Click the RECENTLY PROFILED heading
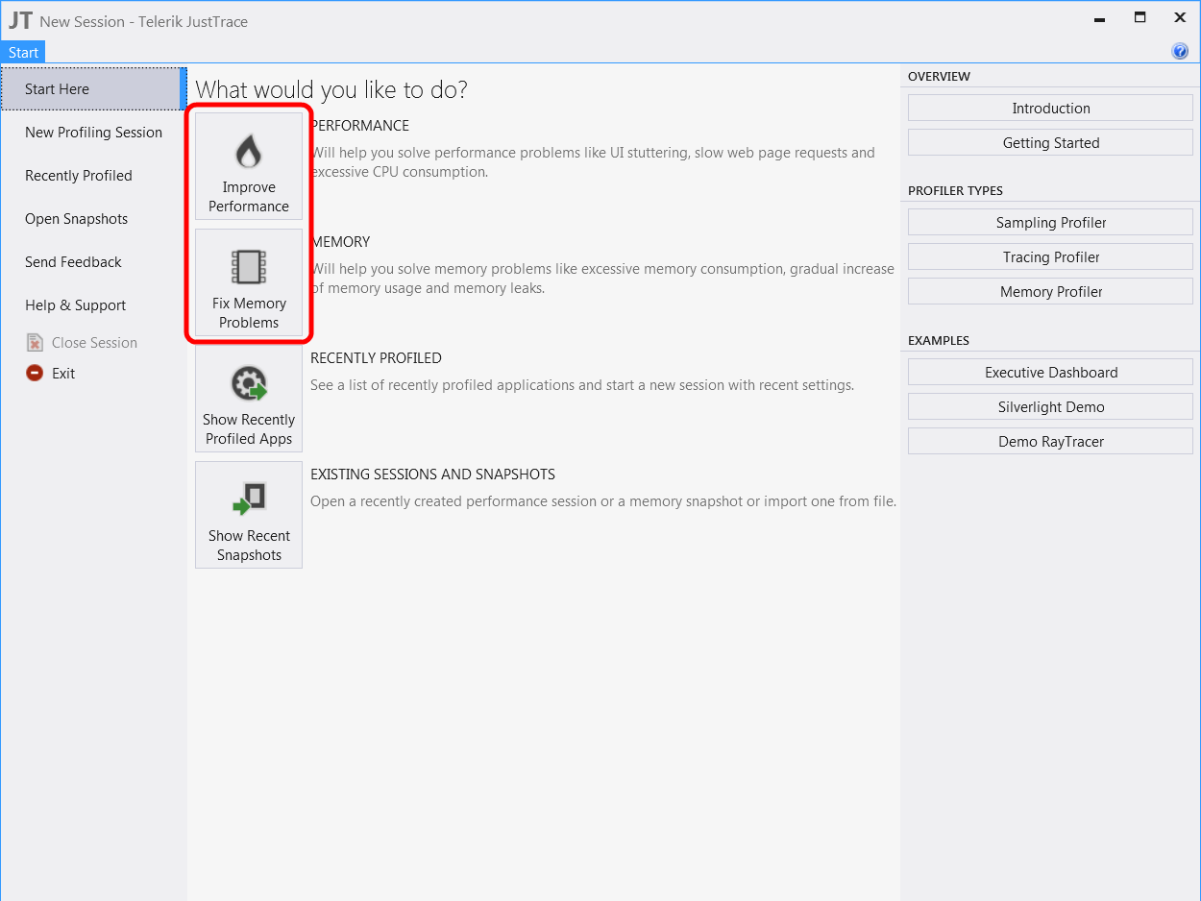This screenshot has width=1201, height=901. [x=376, y=358]
